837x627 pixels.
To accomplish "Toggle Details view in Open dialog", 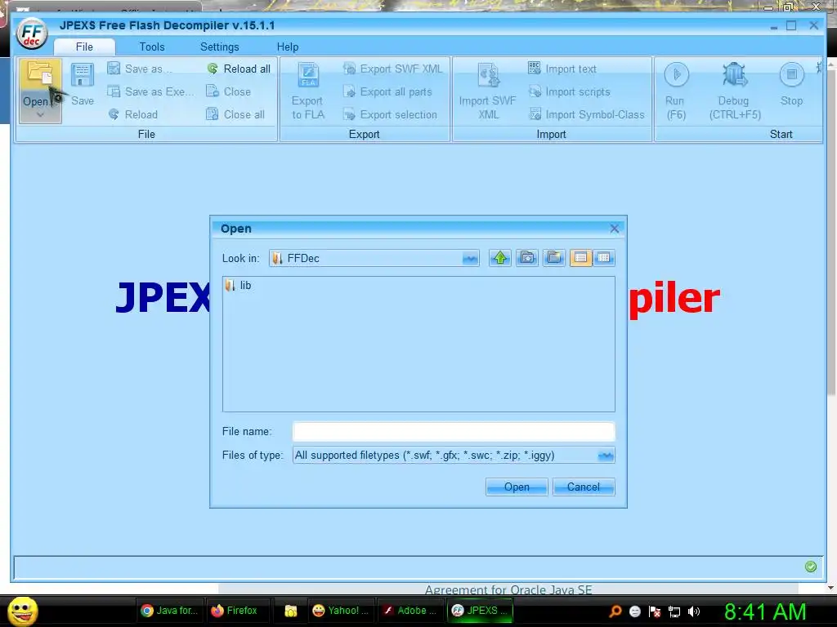I will pyautogui.click(x=604, y=258).
